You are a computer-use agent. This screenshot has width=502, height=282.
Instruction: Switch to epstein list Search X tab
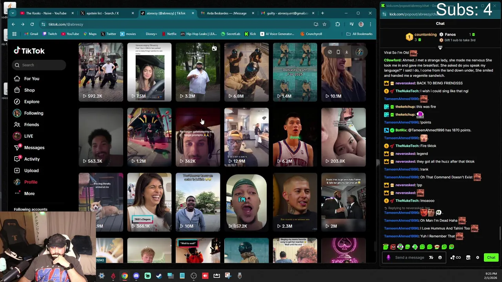(x=106, y=13)
